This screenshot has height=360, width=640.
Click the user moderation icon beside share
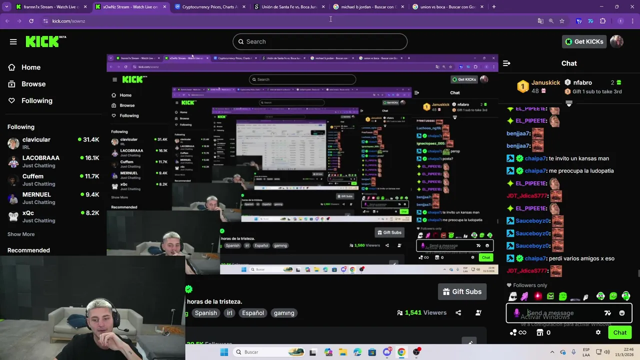[478, 312]
